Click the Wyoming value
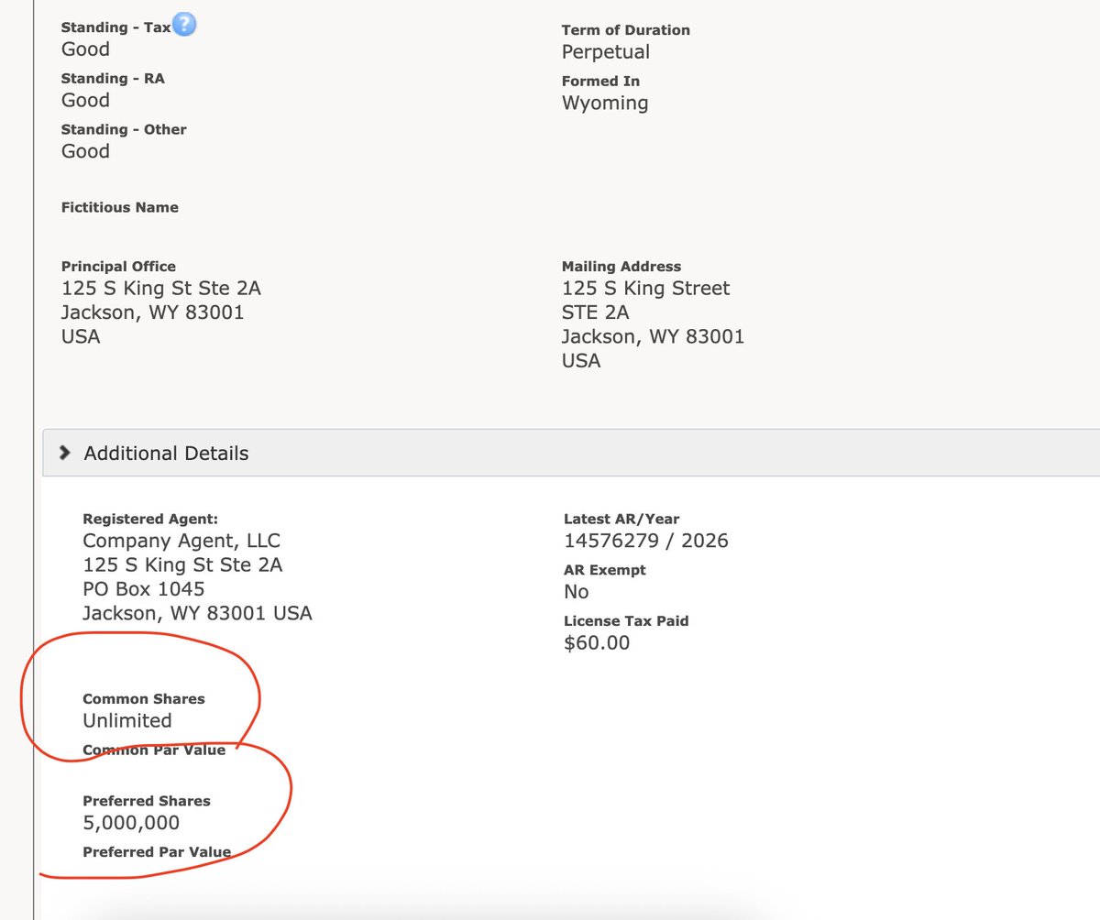The height and width of the screenshot is (920, 1100). [x=605, y=104]
